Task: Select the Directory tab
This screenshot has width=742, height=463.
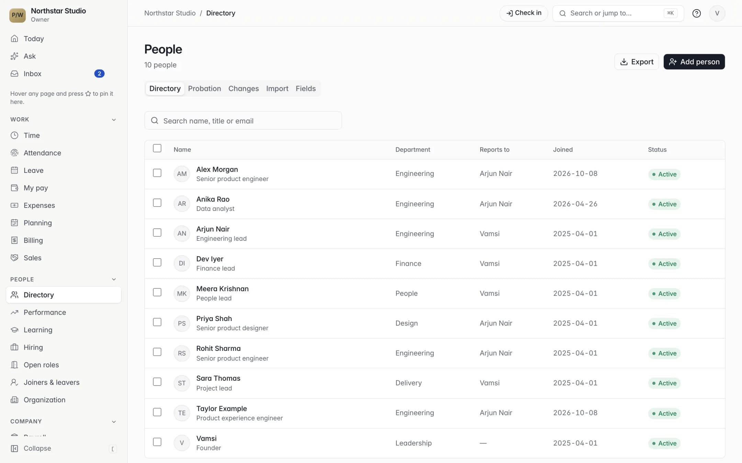Action: [165, 88]
